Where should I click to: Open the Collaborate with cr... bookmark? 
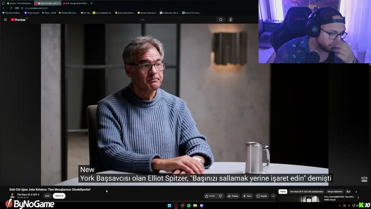click(x=170, y=13)
